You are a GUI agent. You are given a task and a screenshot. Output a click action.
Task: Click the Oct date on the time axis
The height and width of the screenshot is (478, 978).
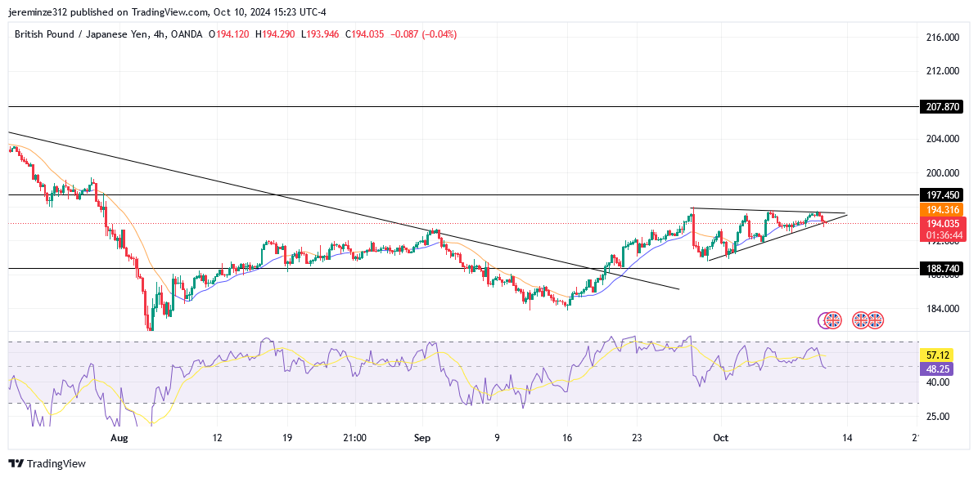pyautogui.click(x=720, y=438)
